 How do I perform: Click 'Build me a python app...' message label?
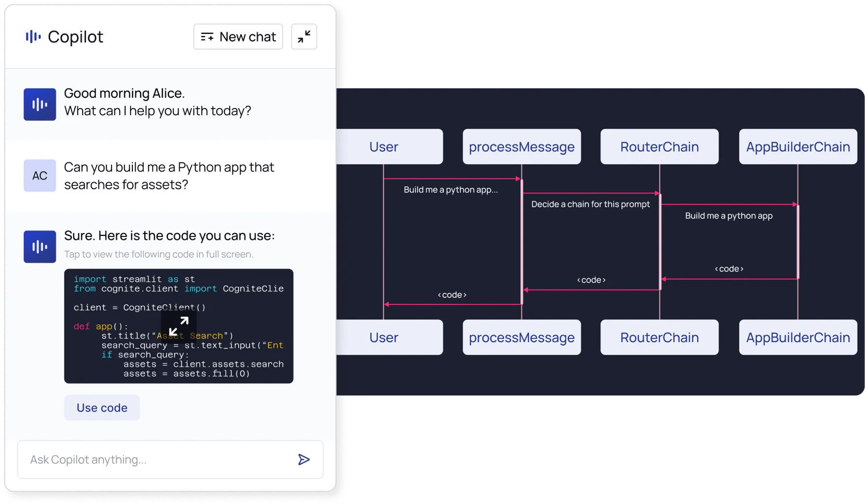(451, 190)
